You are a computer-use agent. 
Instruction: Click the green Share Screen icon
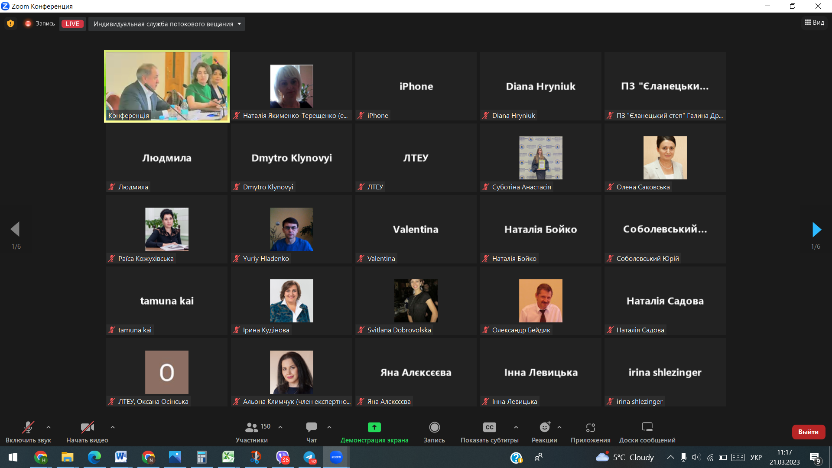pyautogui.click(x=374, y=427)
